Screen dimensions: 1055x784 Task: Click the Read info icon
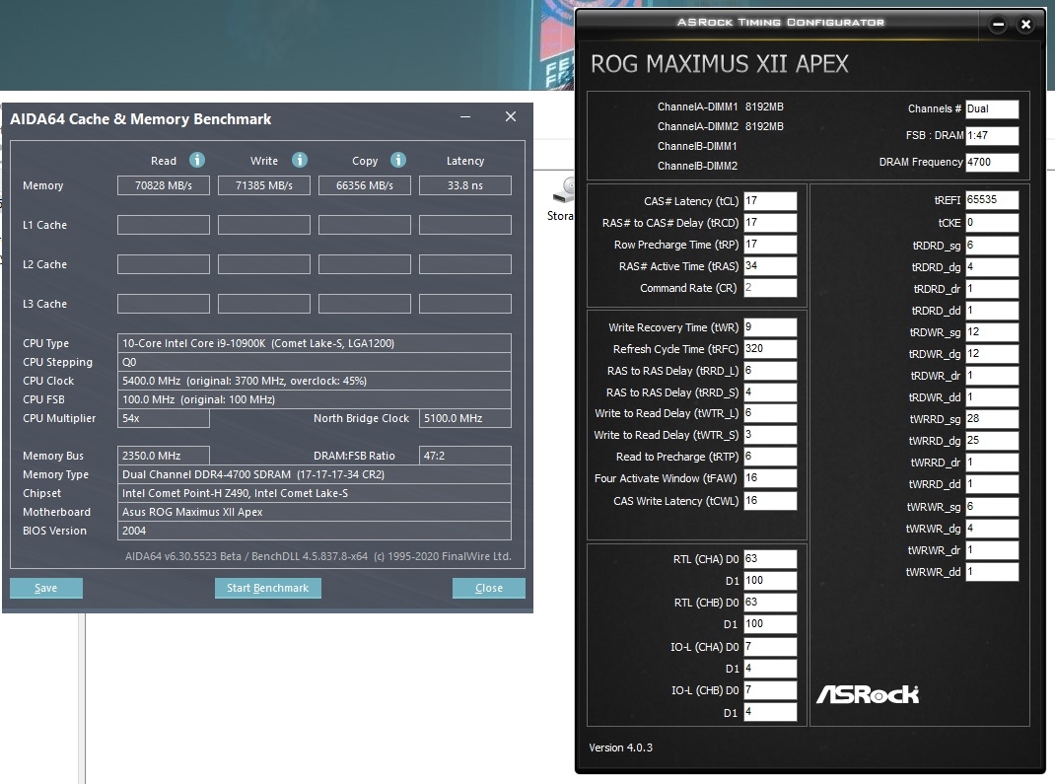coord(196,160)
